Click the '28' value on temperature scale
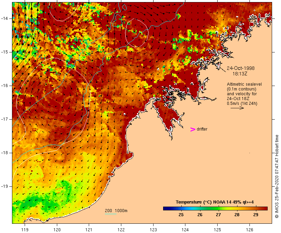The image size is (281, 233). [237, 215]
